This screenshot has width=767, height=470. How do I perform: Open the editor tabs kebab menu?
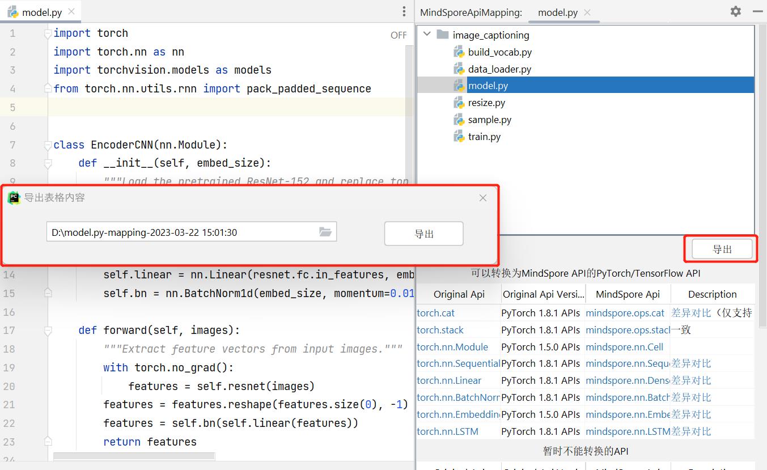(404, 11)
